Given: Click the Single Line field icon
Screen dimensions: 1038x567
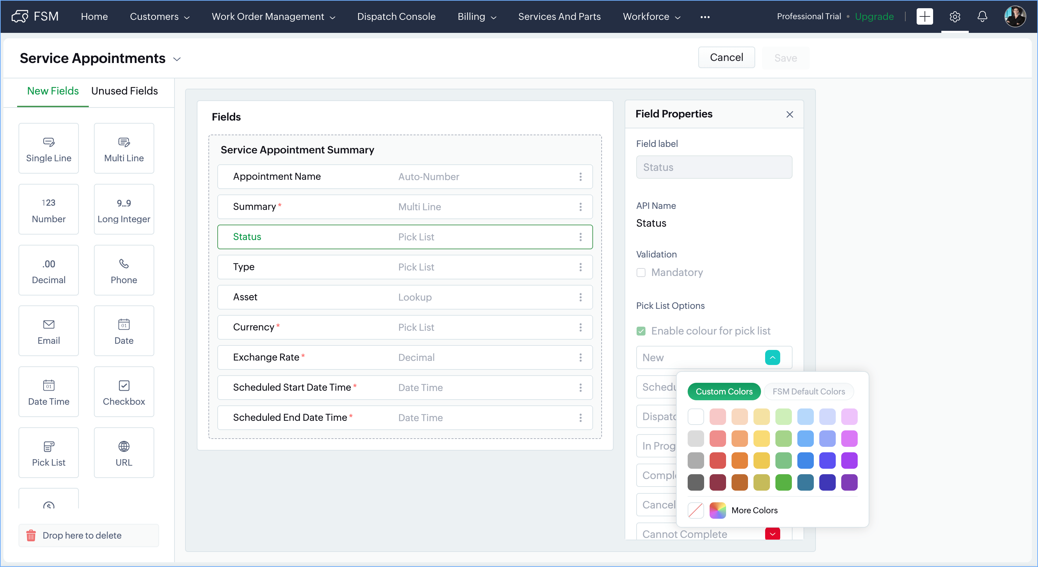Looking at the screenshot, I should tap(49, 142).
